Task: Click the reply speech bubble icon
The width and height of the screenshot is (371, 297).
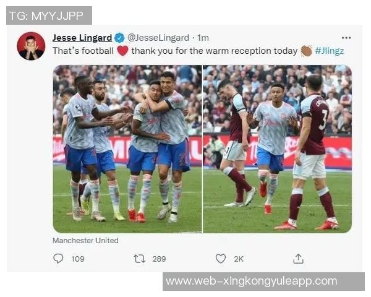Action: pos(58,259)
